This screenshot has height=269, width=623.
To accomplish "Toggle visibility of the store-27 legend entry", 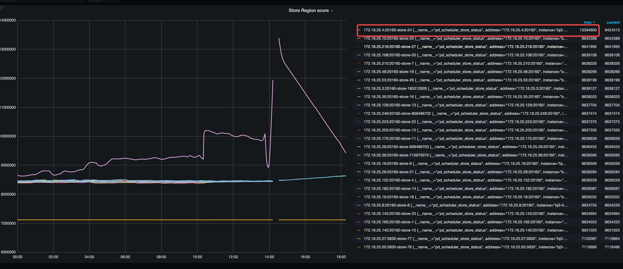I will [x=465, y=47].
